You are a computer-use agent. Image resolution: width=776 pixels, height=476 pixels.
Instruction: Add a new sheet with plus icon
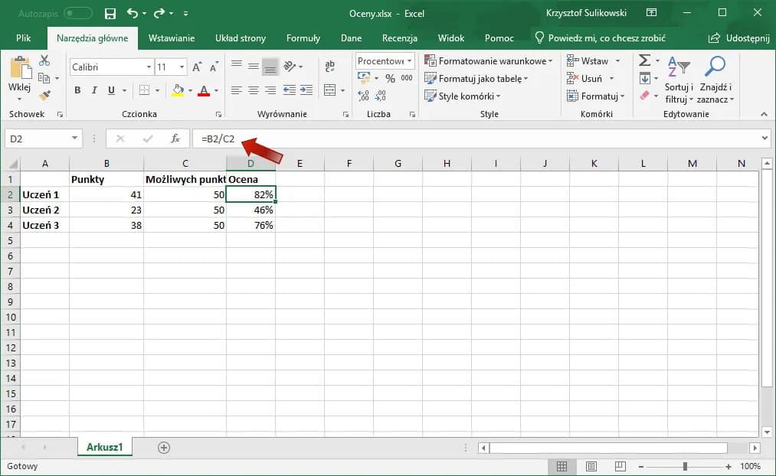coord(163,448)
